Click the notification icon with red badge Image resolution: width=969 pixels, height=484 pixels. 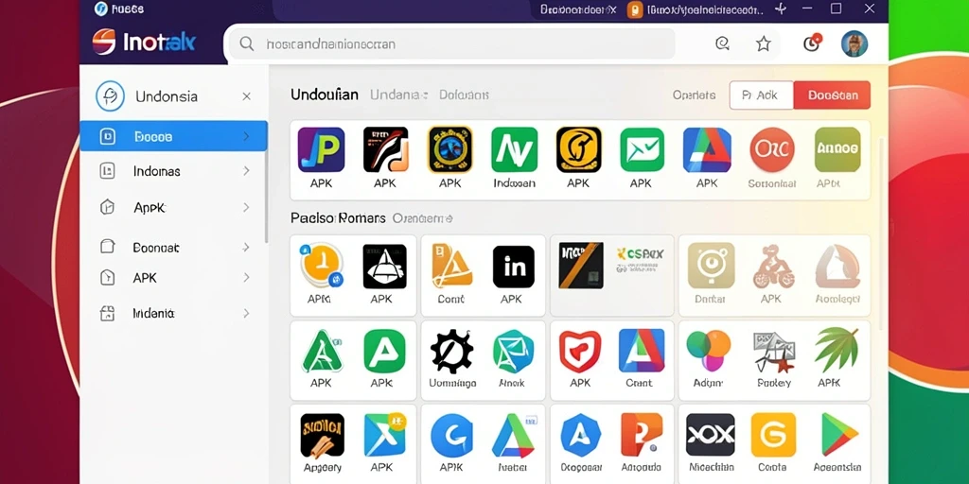[x=811, y=43]
